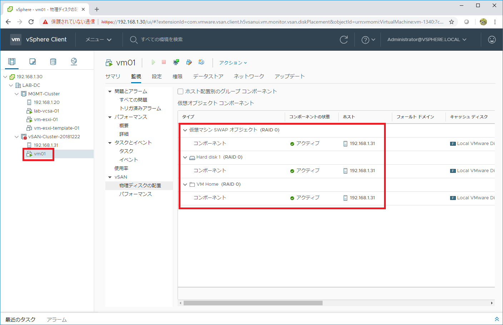Click the browser profile avatar
Viewport: 503px width, 325px height.
483,22
